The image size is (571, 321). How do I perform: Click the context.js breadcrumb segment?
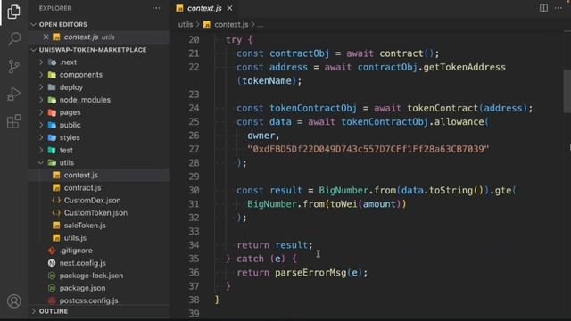pos(231,24)
